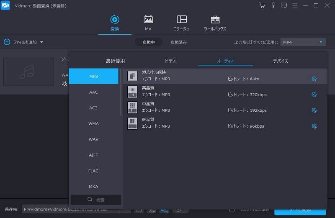Open settings gear for 高品質 320kbps preset

click(x=314, y=95)
